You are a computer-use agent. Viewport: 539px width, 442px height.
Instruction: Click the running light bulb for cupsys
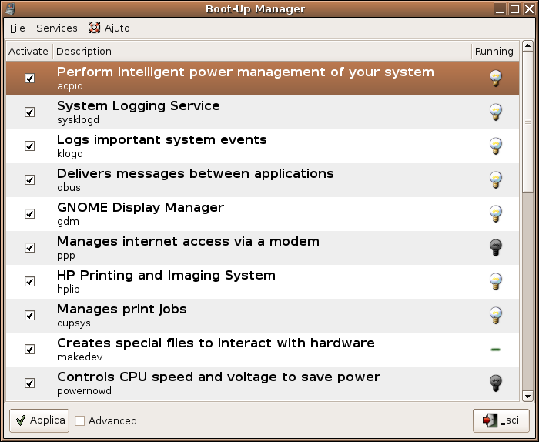point(495,315)
